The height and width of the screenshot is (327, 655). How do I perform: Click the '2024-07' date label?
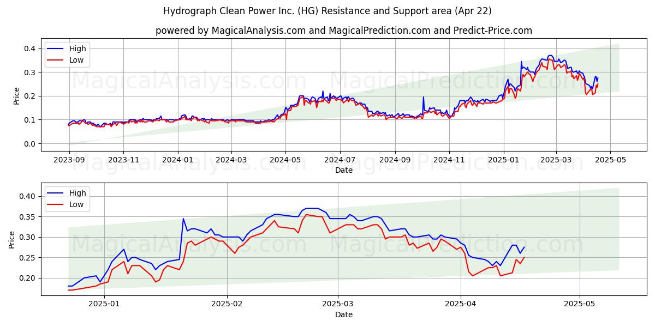[x=340, y=161]
